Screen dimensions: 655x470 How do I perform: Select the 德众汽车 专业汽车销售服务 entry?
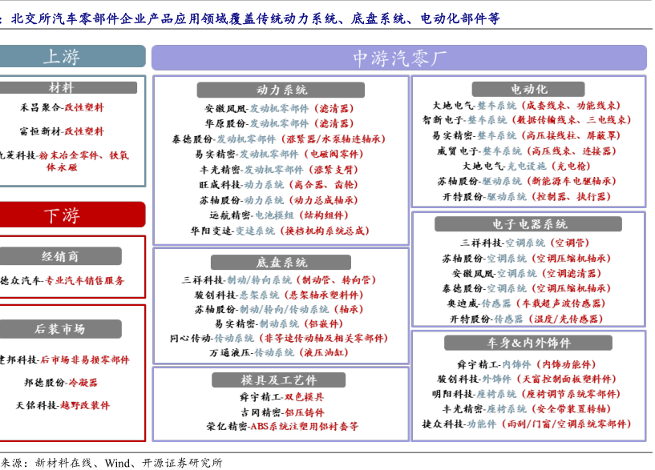(63, 281)
